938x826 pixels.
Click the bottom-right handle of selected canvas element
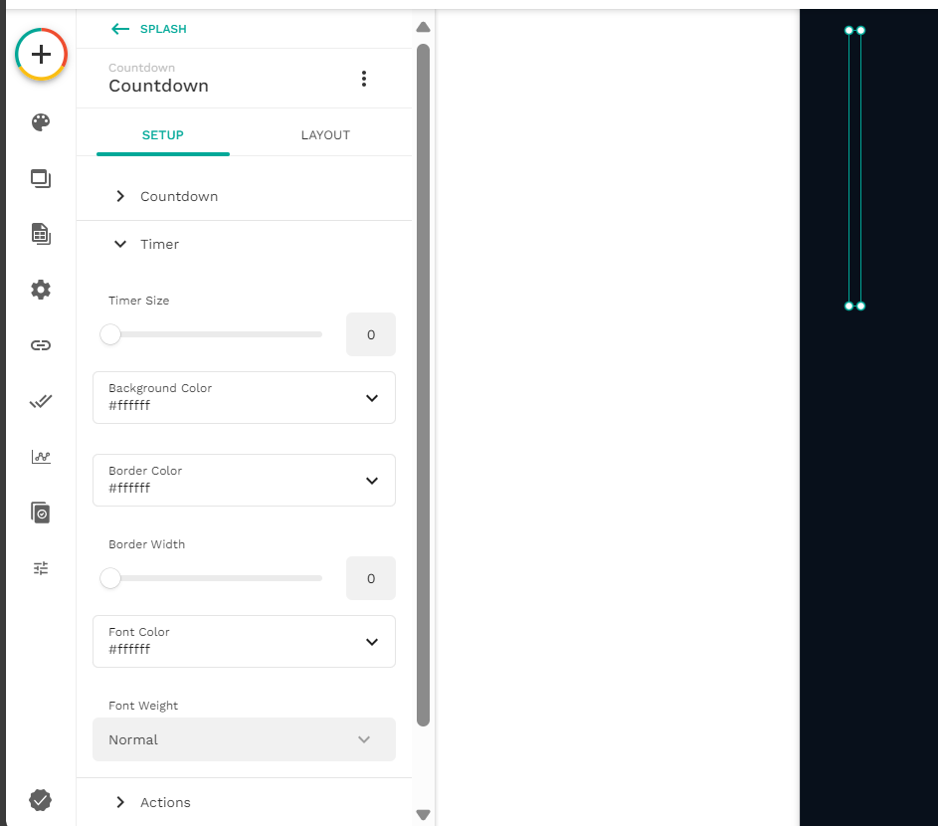click(x=860, y=306)
